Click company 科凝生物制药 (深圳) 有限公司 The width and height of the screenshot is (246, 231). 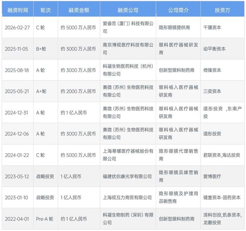point(128,219)
